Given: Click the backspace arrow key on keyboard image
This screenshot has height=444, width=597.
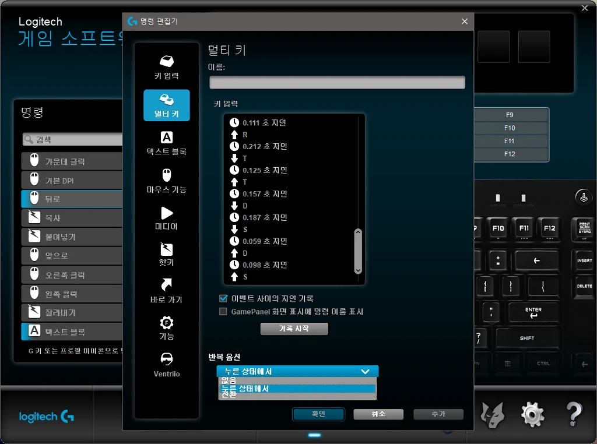Looking at the screenshot, I should (536, 260).
